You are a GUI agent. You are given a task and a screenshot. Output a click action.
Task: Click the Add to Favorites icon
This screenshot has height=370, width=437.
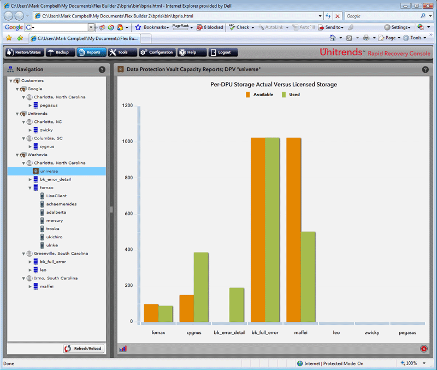[x=20, y=38]
